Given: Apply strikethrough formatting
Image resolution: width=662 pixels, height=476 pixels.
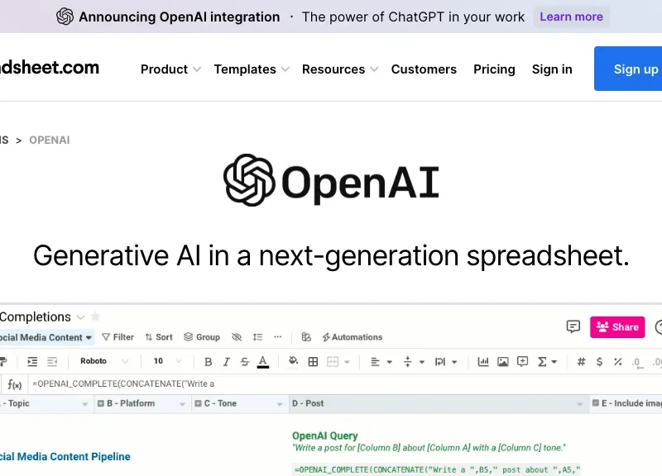Looking at the screenshot, I should (244, 362).
